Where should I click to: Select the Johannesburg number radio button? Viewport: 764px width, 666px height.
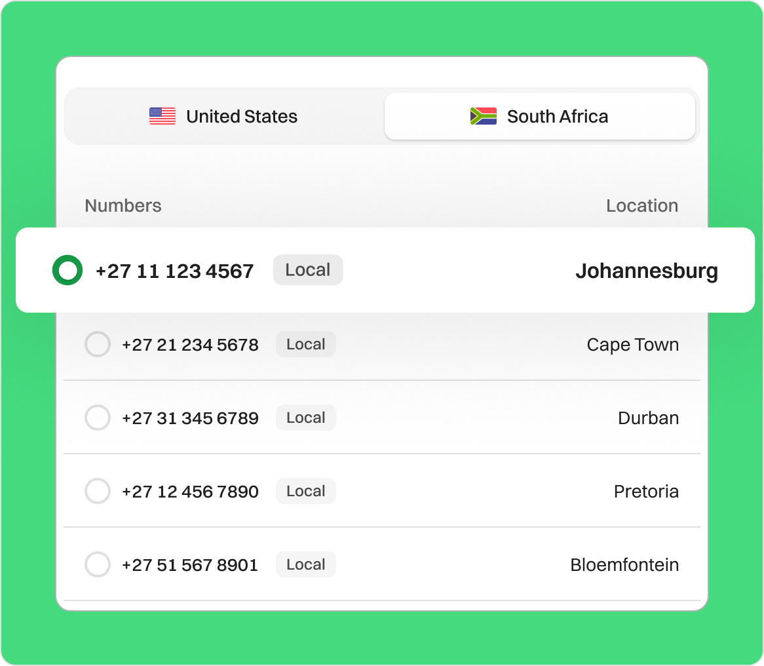(x=67, y=271)
